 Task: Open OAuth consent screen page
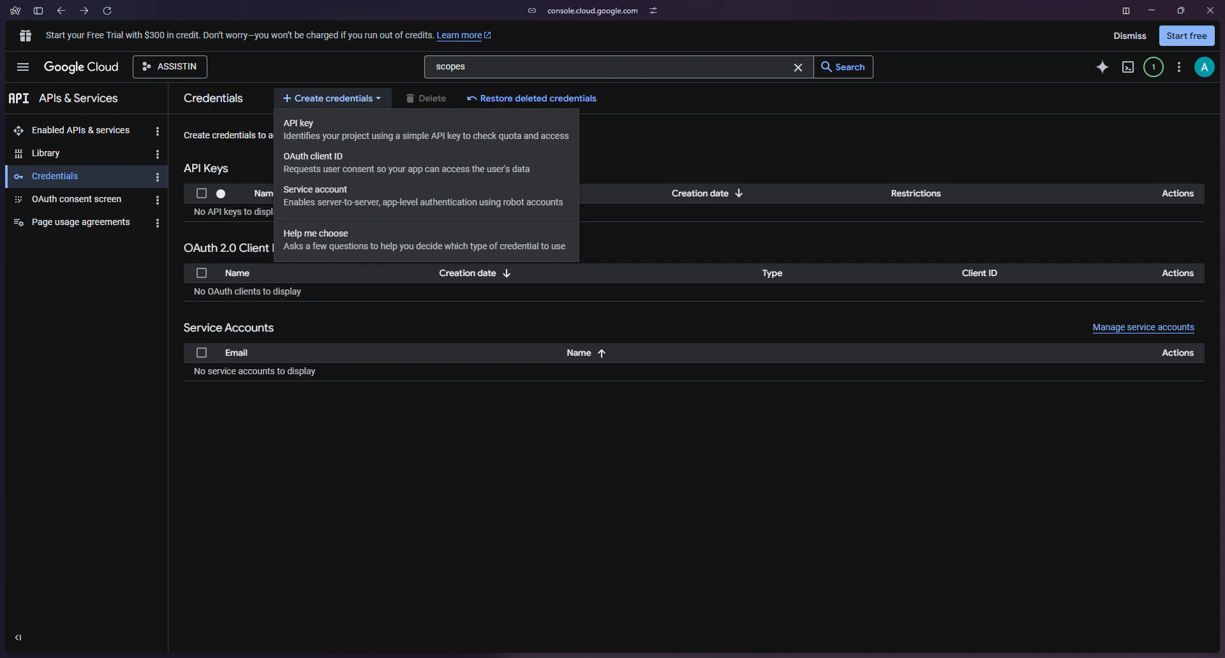click(x=77, y=199)
